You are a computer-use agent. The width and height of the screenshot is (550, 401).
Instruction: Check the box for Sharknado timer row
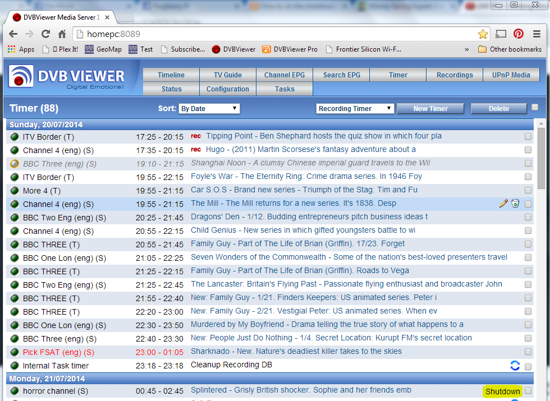coord(528,352)
